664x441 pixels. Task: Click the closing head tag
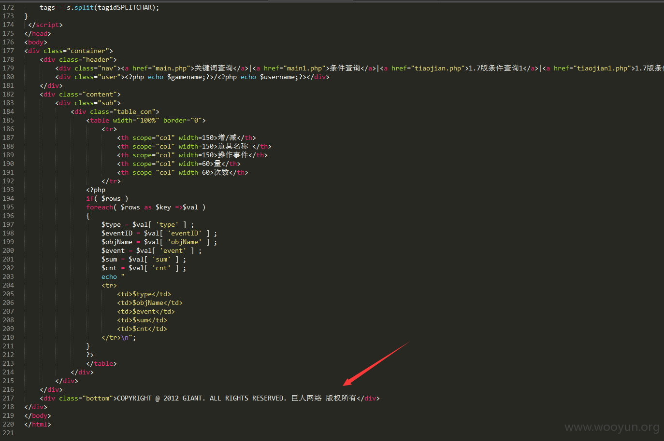[38, 33]
